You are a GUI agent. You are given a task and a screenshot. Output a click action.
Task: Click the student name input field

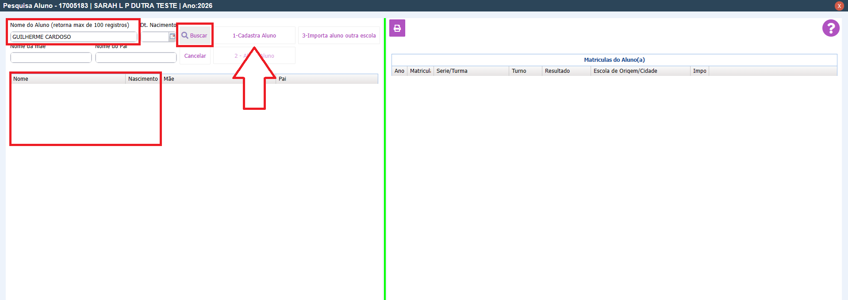[73, 37]
